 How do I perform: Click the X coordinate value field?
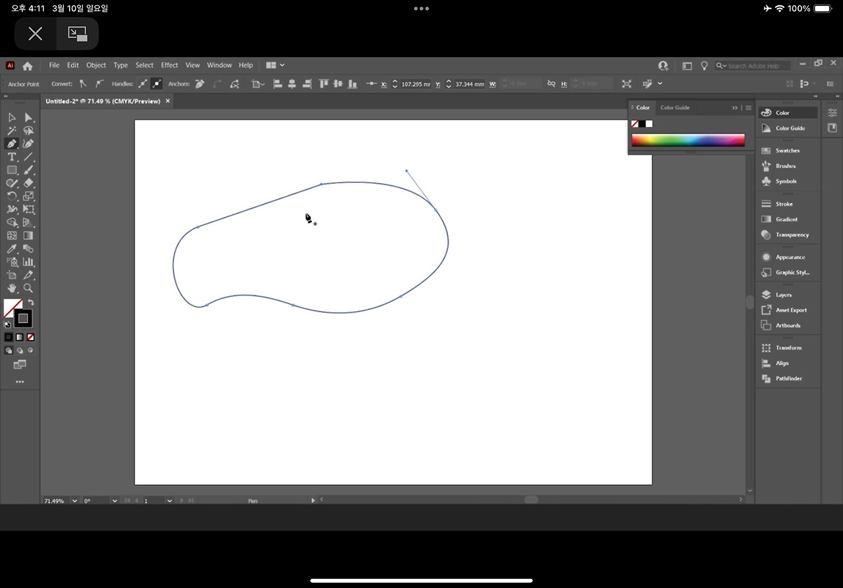pyautogui.click(x=416, y=84)
